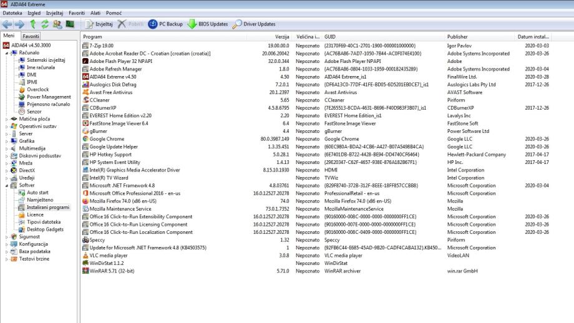The image size is (574, 323).
Task: Open the Pomoć menu
Action: click(114, 13)
